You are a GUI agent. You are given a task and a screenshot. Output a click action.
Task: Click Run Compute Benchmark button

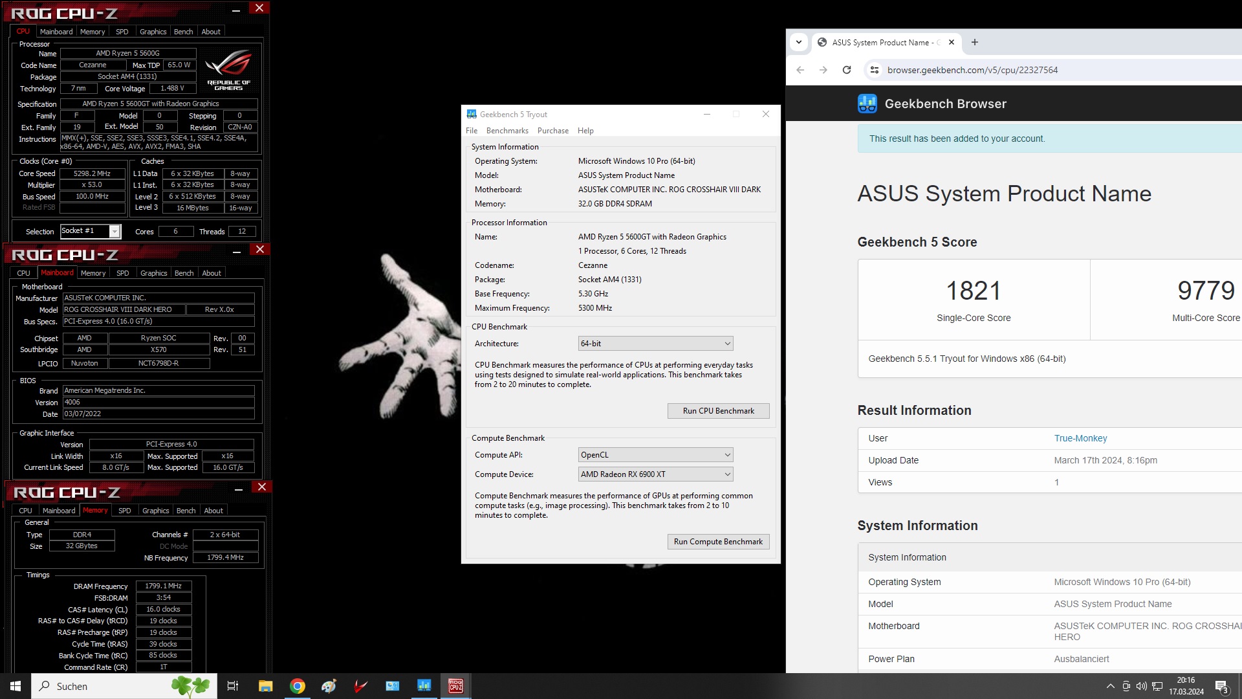coord(718,542)
